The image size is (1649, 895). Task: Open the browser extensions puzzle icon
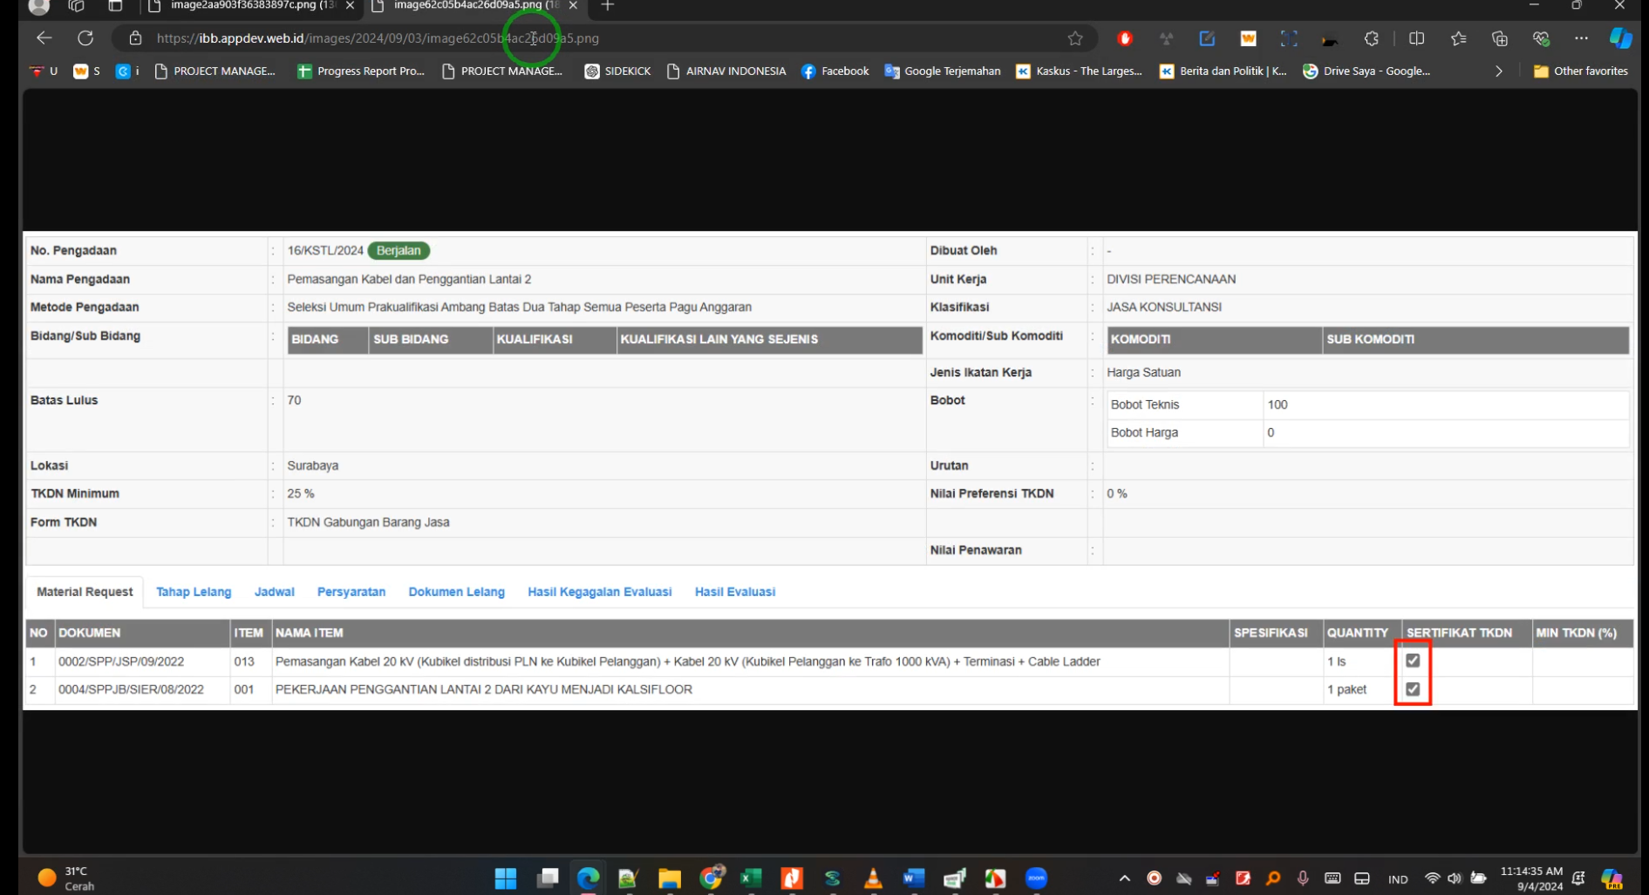pos(1372,38)
